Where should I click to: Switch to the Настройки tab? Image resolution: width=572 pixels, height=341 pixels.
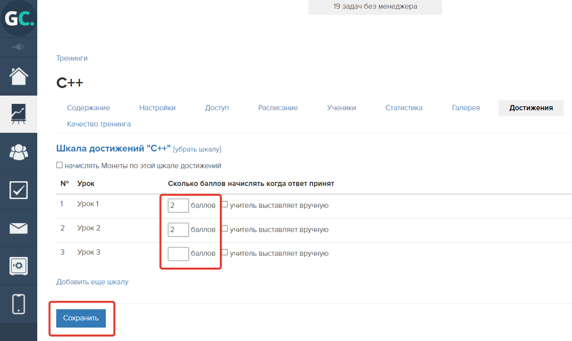[x=157, y=108]
